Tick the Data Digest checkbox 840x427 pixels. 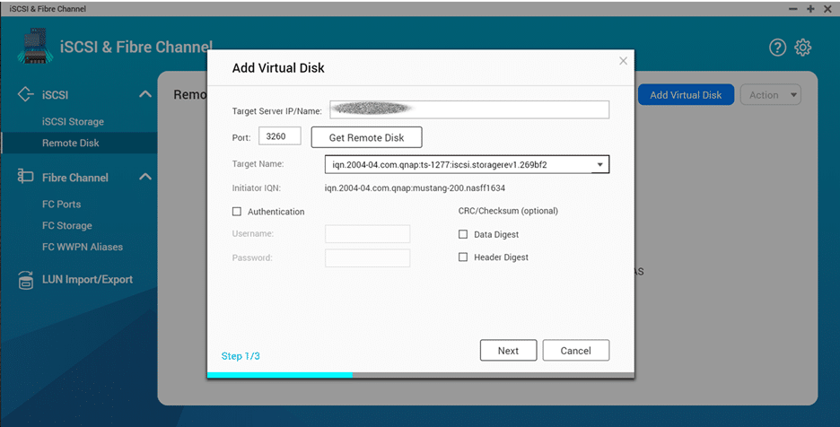coord(463,234)
